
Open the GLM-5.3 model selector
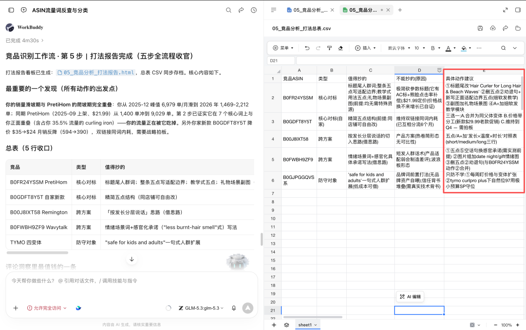[x=201, y=308]
